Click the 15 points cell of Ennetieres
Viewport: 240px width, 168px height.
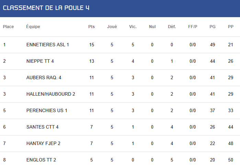tap(92, 45)
